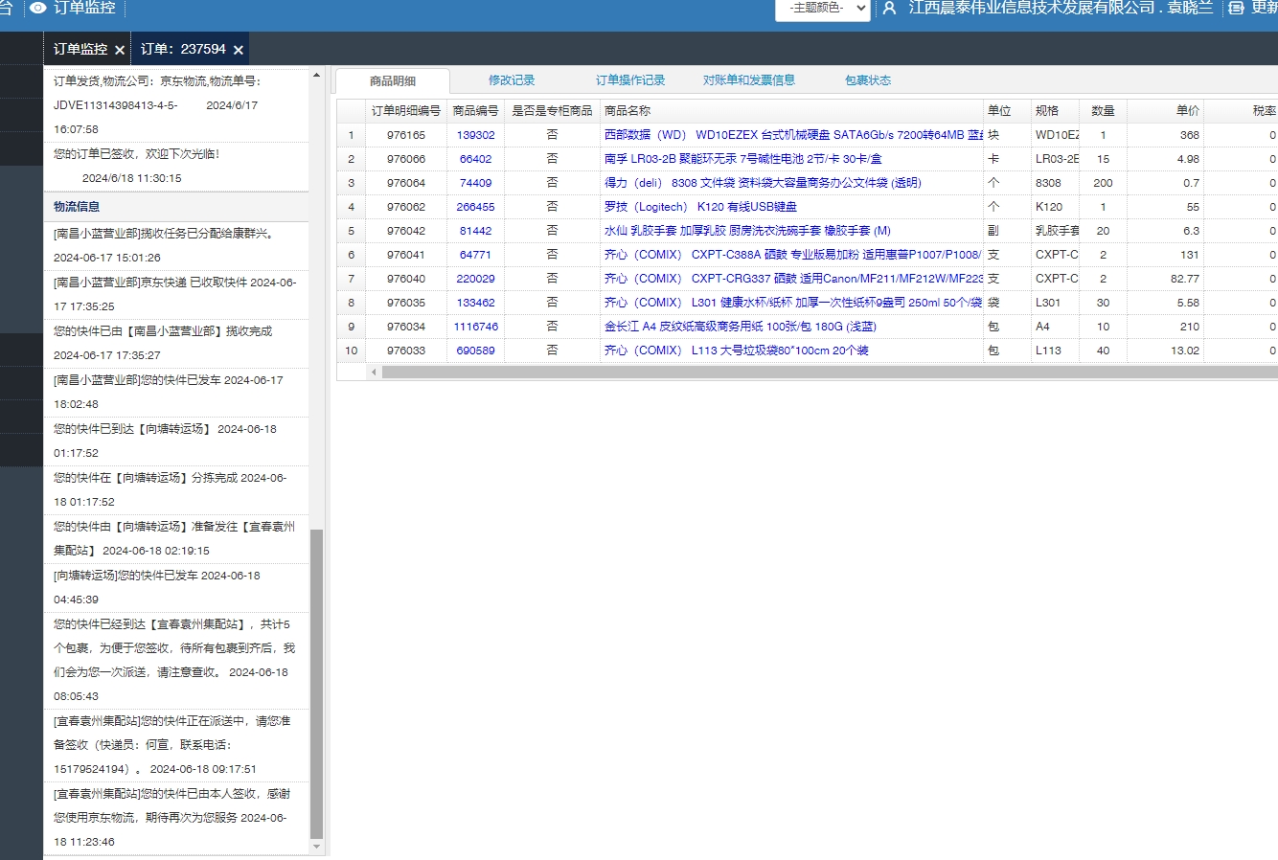1278x860 pixels.
Task: Open the 对账单和发票信息 tab
Action: 749,80
